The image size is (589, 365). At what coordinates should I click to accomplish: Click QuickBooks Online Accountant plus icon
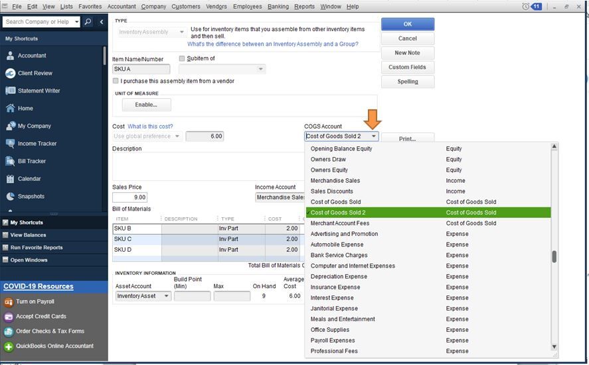[x=9, y=346]
